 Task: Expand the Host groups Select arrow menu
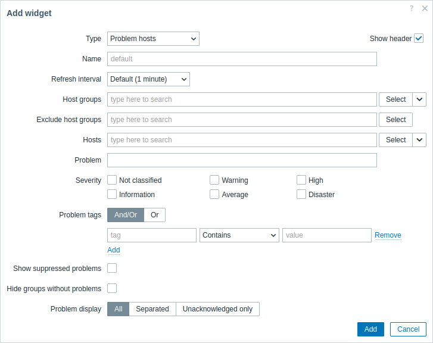419,99
